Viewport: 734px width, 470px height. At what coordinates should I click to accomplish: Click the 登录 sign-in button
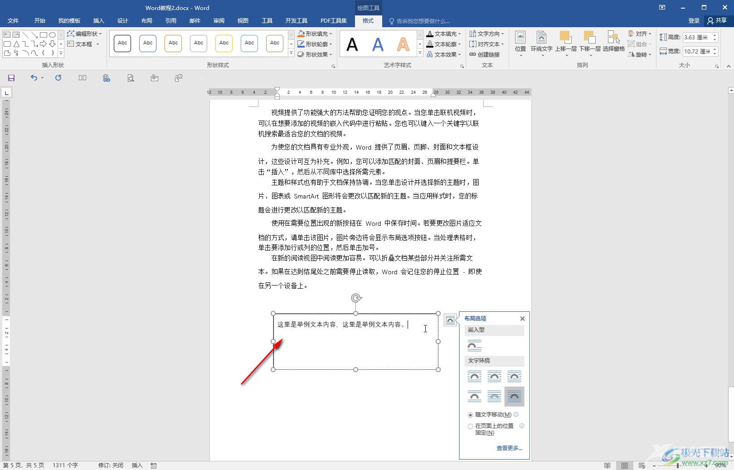(694, 21)
